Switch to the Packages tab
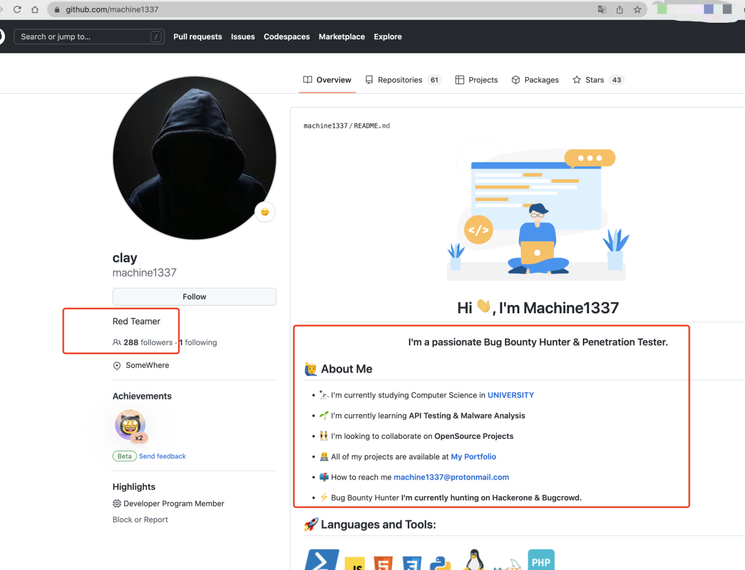 [x=535, y=80]
